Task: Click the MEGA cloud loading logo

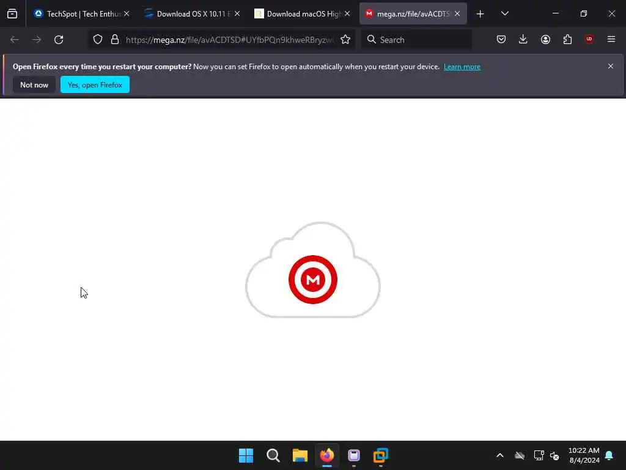Action: tap(312, 270)
